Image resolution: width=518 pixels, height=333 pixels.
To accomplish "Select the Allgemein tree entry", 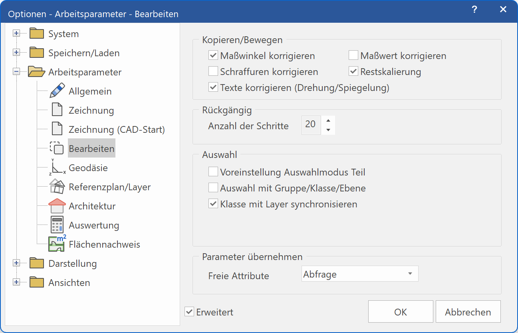I will coord(90,91).
